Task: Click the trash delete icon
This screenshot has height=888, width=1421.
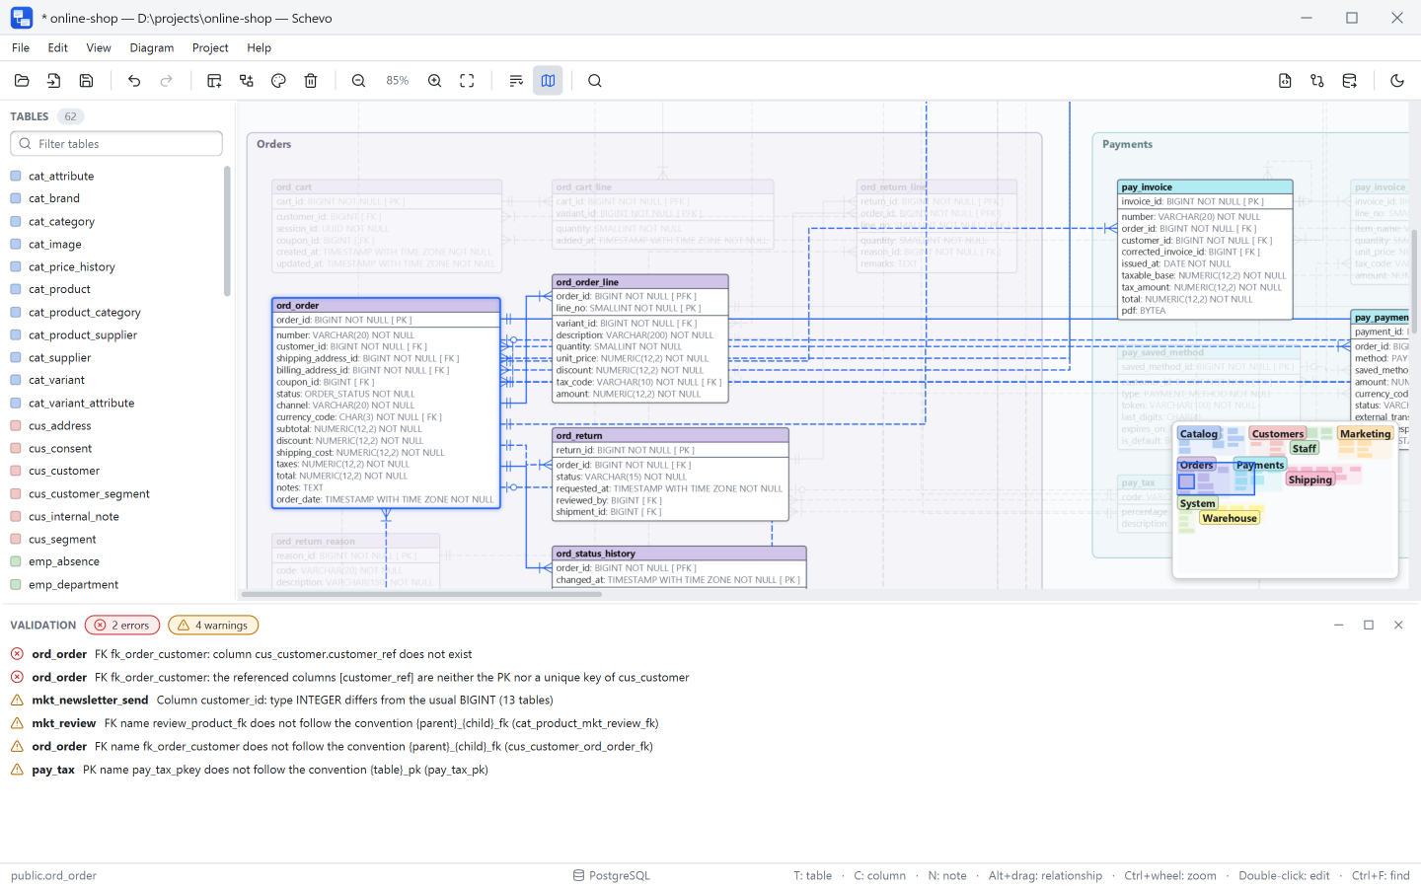Action: pyautogui.click(x=311, y=81)
